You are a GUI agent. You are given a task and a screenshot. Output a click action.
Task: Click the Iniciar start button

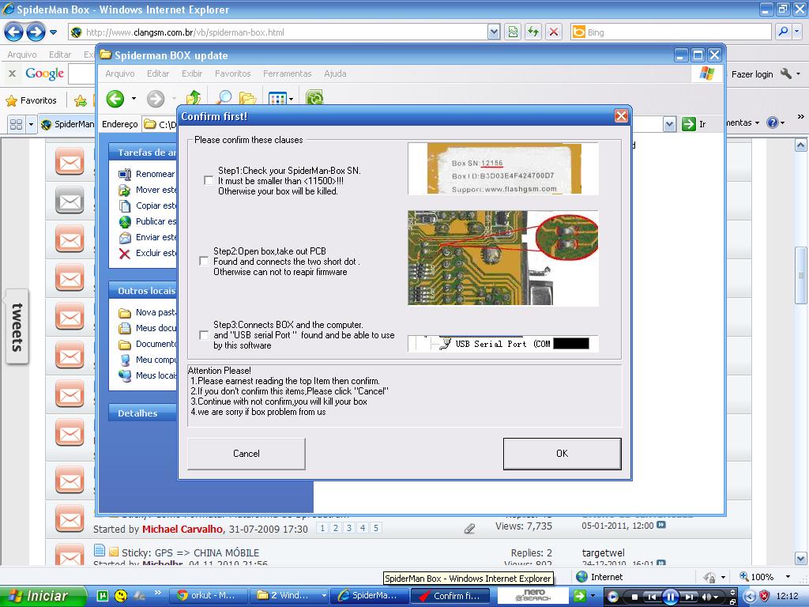43,596
